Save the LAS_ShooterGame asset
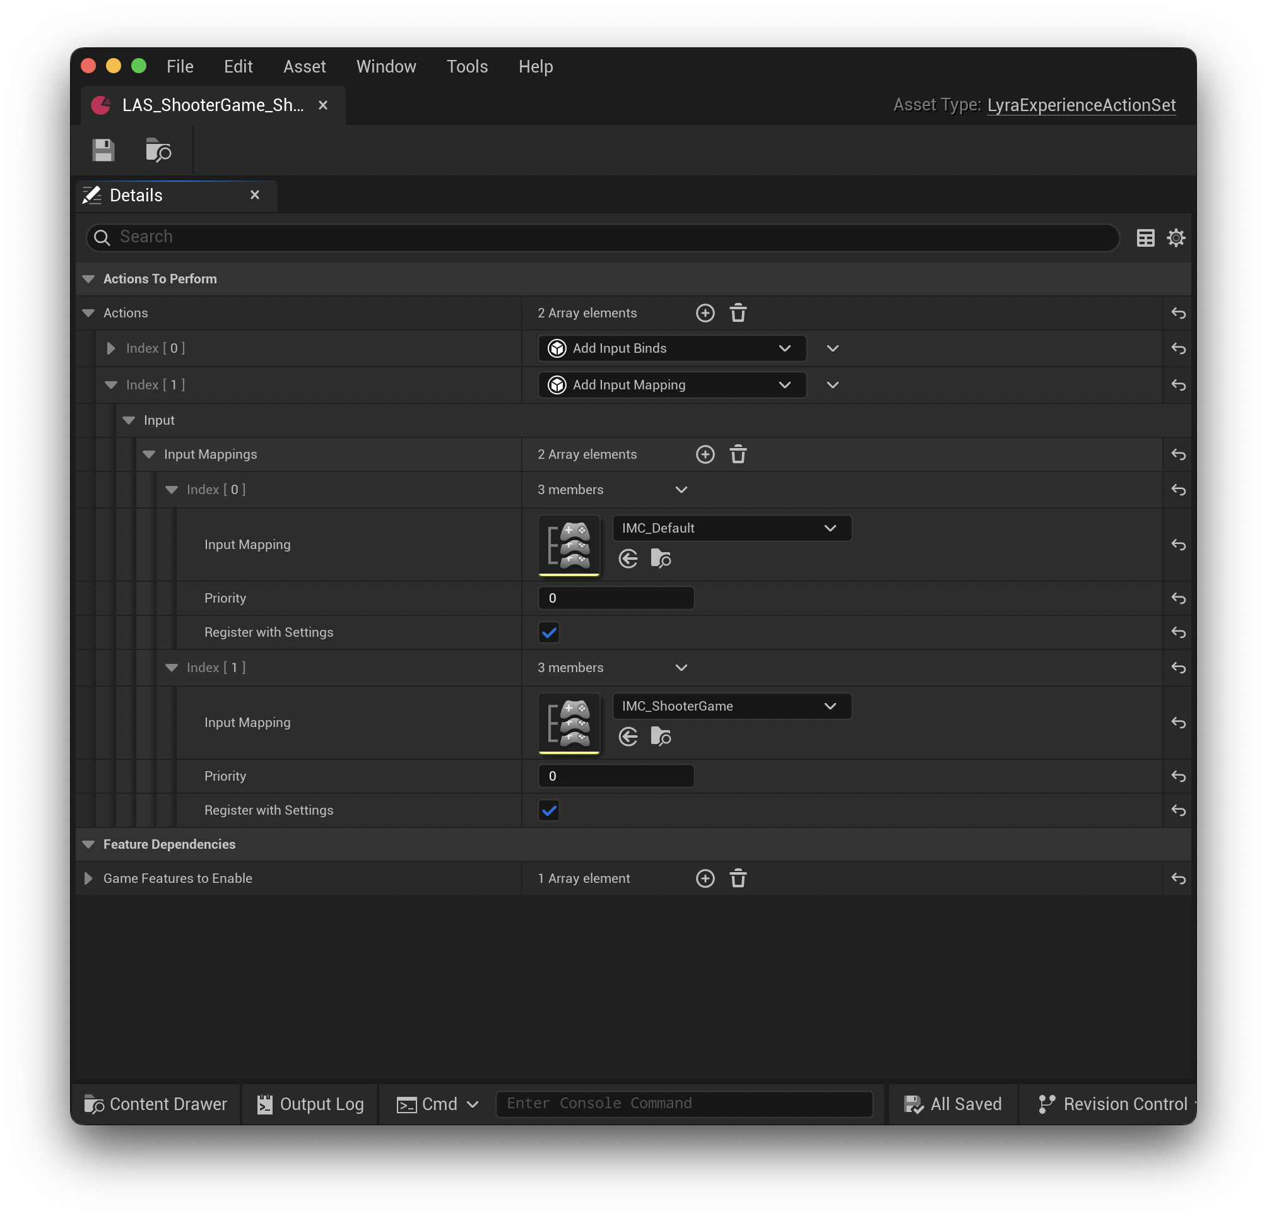 [103, 150]
